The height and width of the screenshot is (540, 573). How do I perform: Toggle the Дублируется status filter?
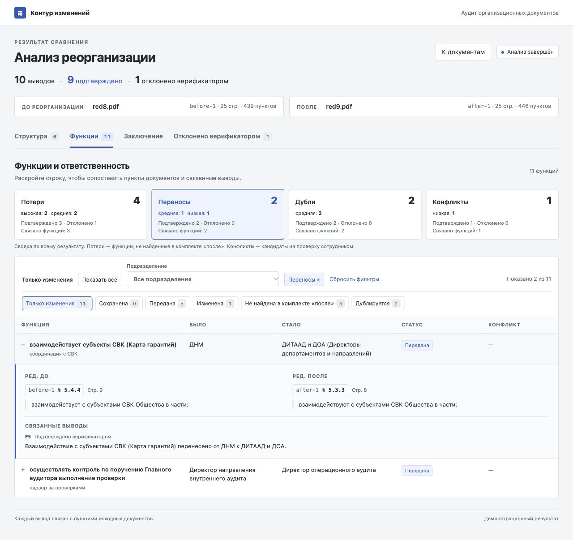click(x=378, y=304)
